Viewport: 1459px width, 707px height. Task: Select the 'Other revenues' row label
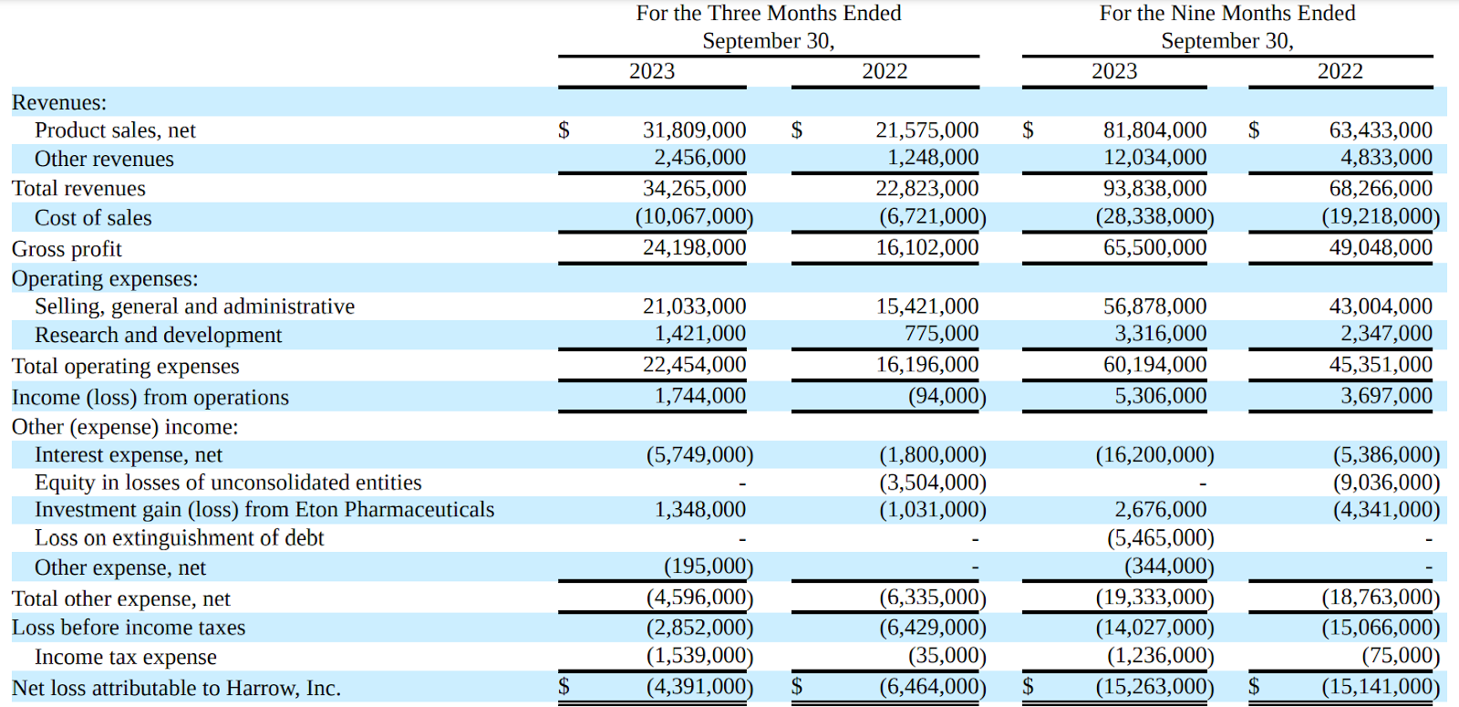104,159
